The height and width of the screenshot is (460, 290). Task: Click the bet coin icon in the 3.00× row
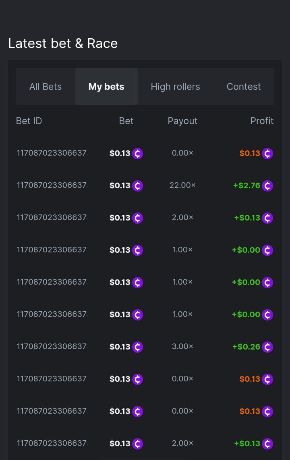(x=138, y=347)
